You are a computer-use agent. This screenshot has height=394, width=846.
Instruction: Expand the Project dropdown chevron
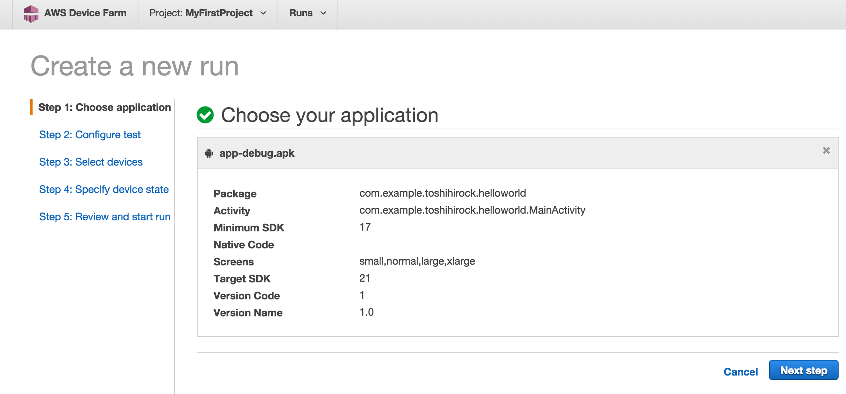click(x=263, y=13)
